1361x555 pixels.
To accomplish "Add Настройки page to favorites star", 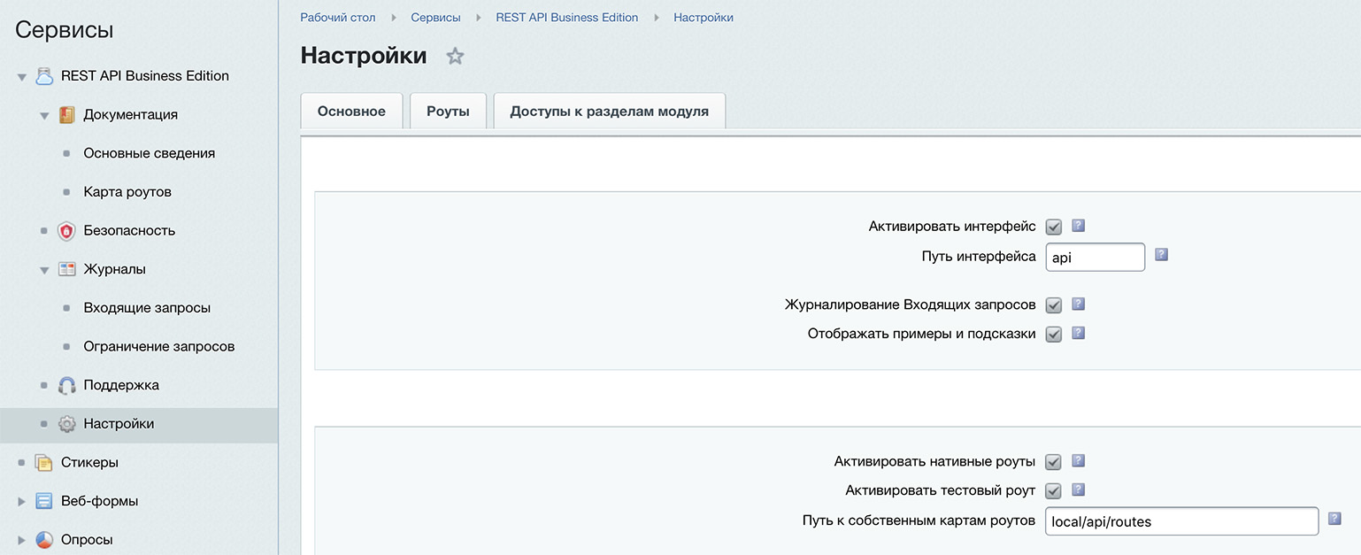I will tap(455, 57).
